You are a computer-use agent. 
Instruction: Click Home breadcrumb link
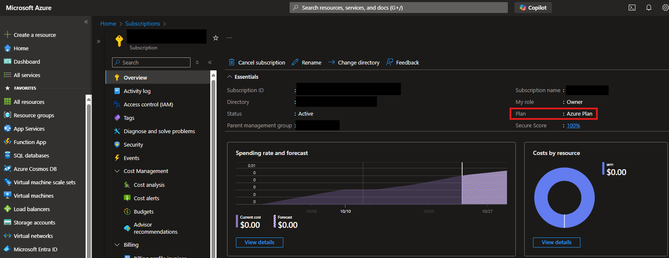tap(108, 23)
